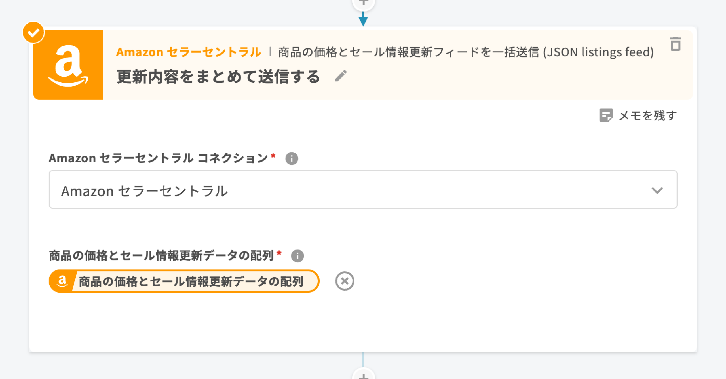Click the step title 更新内容をまとめて送信する

pos(218,77)
